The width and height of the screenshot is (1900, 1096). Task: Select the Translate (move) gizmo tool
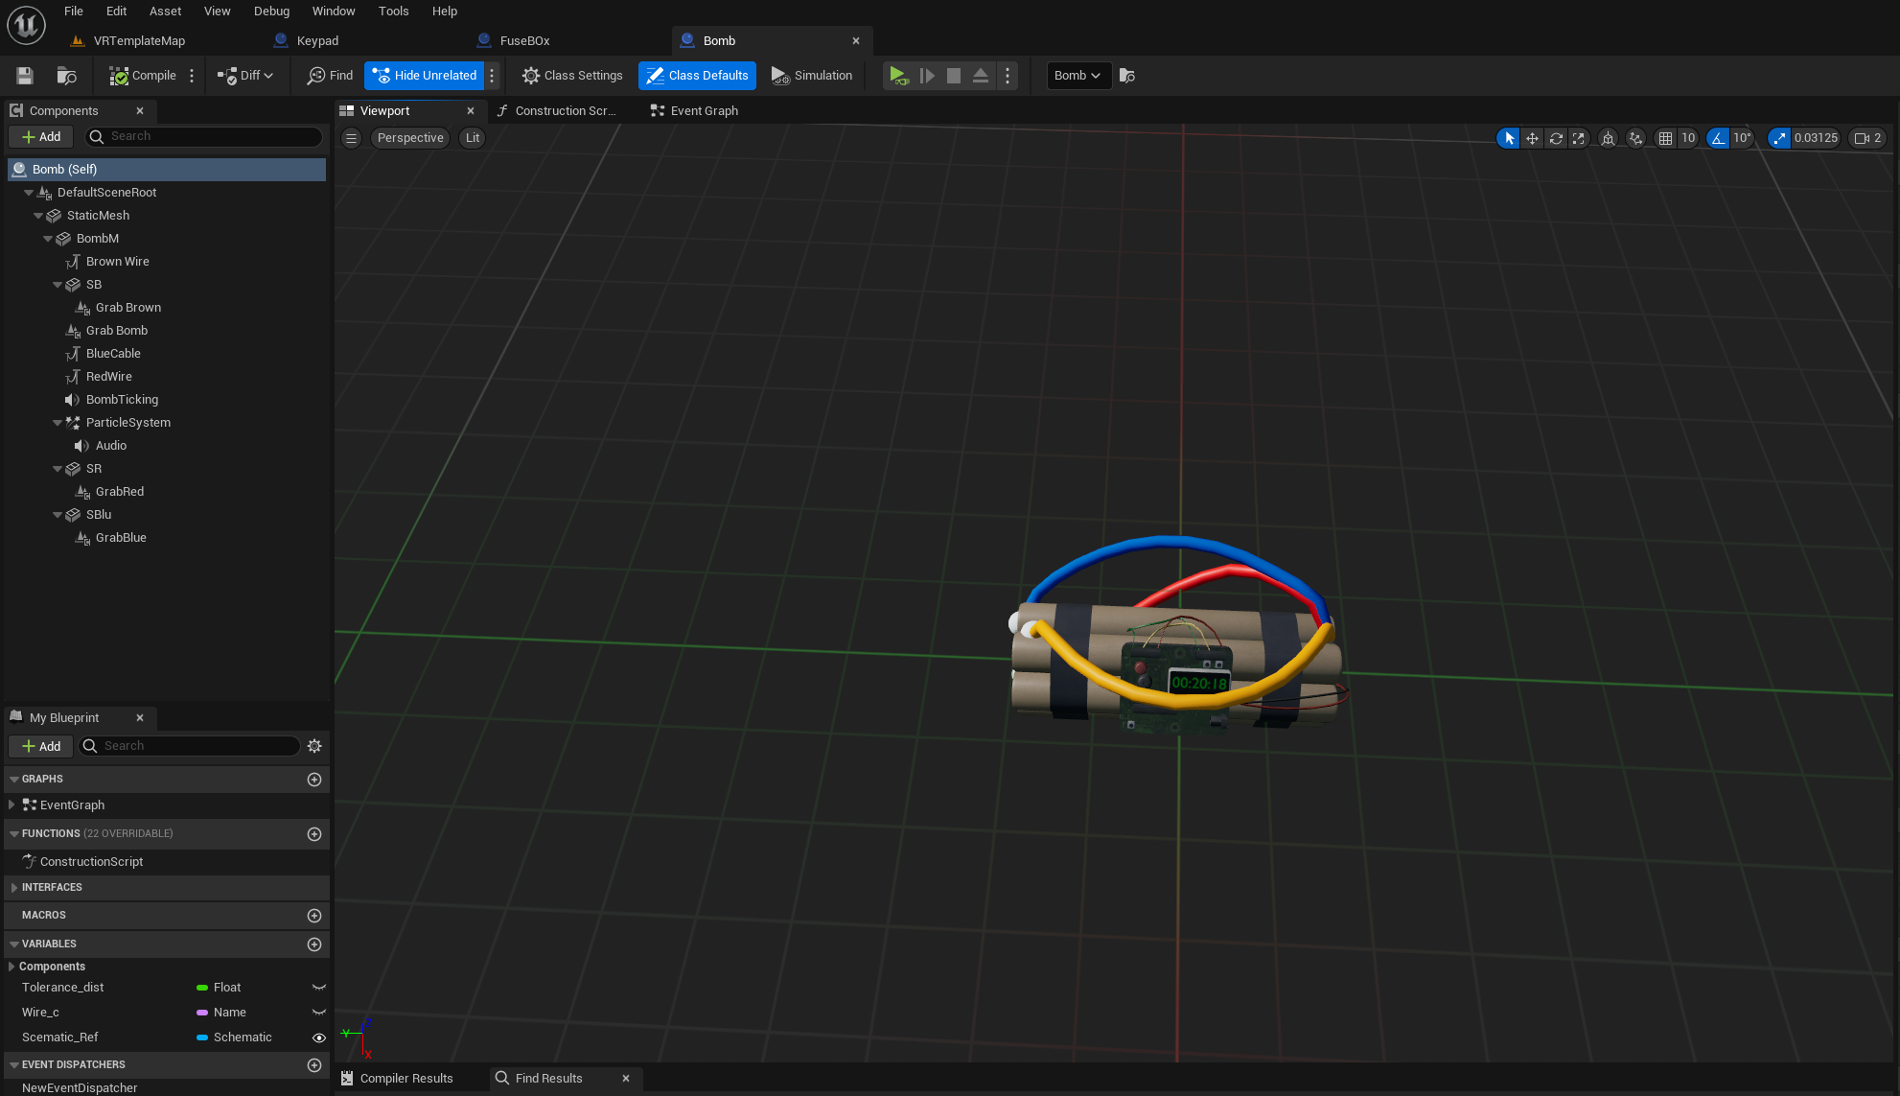pos(1533,138)
